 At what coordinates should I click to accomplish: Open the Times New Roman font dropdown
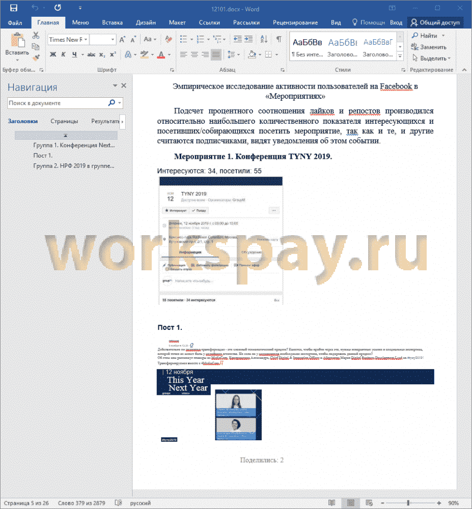coord(86,40)
